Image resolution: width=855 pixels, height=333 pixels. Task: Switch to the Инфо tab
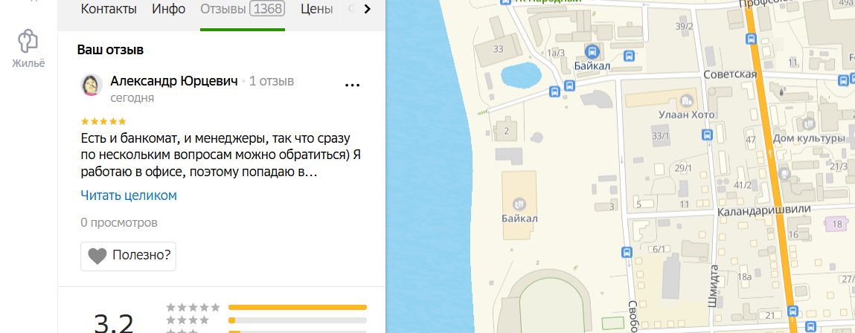tap(169, 9)
